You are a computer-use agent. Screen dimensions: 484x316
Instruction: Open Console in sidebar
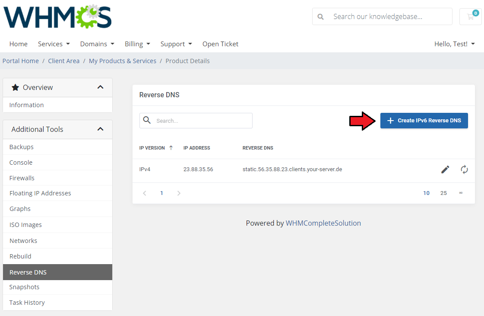58,163
